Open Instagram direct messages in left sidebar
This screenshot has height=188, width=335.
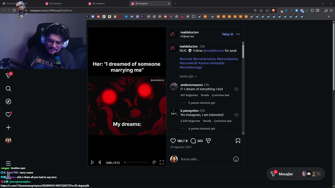tap(8, 76)
